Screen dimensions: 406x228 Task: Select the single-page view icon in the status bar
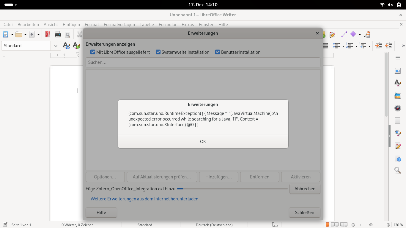point(327,225)
